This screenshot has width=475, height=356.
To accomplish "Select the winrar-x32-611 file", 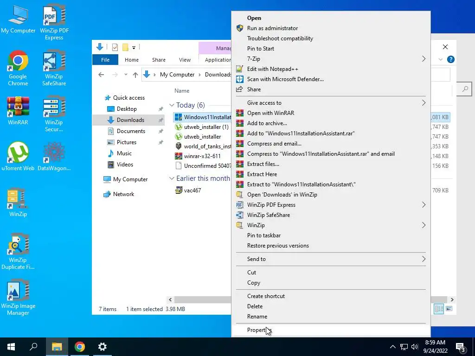I will (x=202, y=156).
